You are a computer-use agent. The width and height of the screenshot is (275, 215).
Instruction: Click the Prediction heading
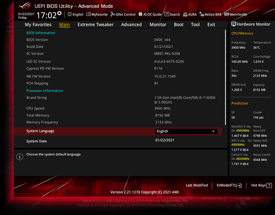tap(239, 103)
